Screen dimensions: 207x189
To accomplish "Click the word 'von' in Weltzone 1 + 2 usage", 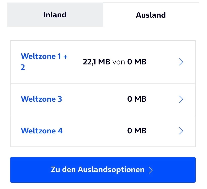I will [119, 62].
